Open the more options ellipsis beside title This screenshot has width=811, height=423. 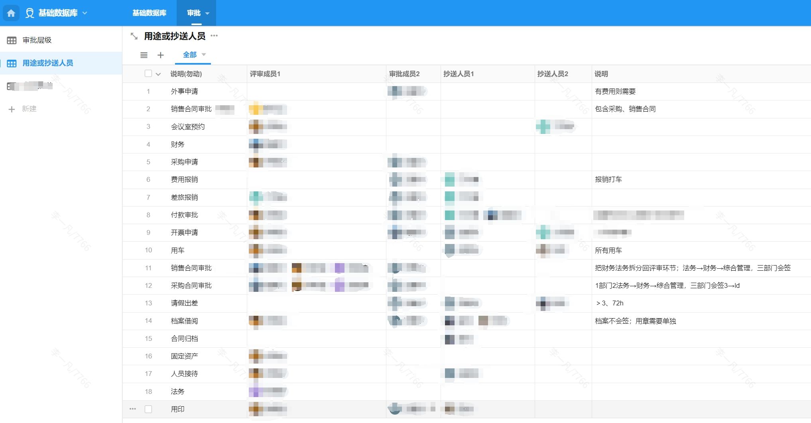click(x=214, y=36)
